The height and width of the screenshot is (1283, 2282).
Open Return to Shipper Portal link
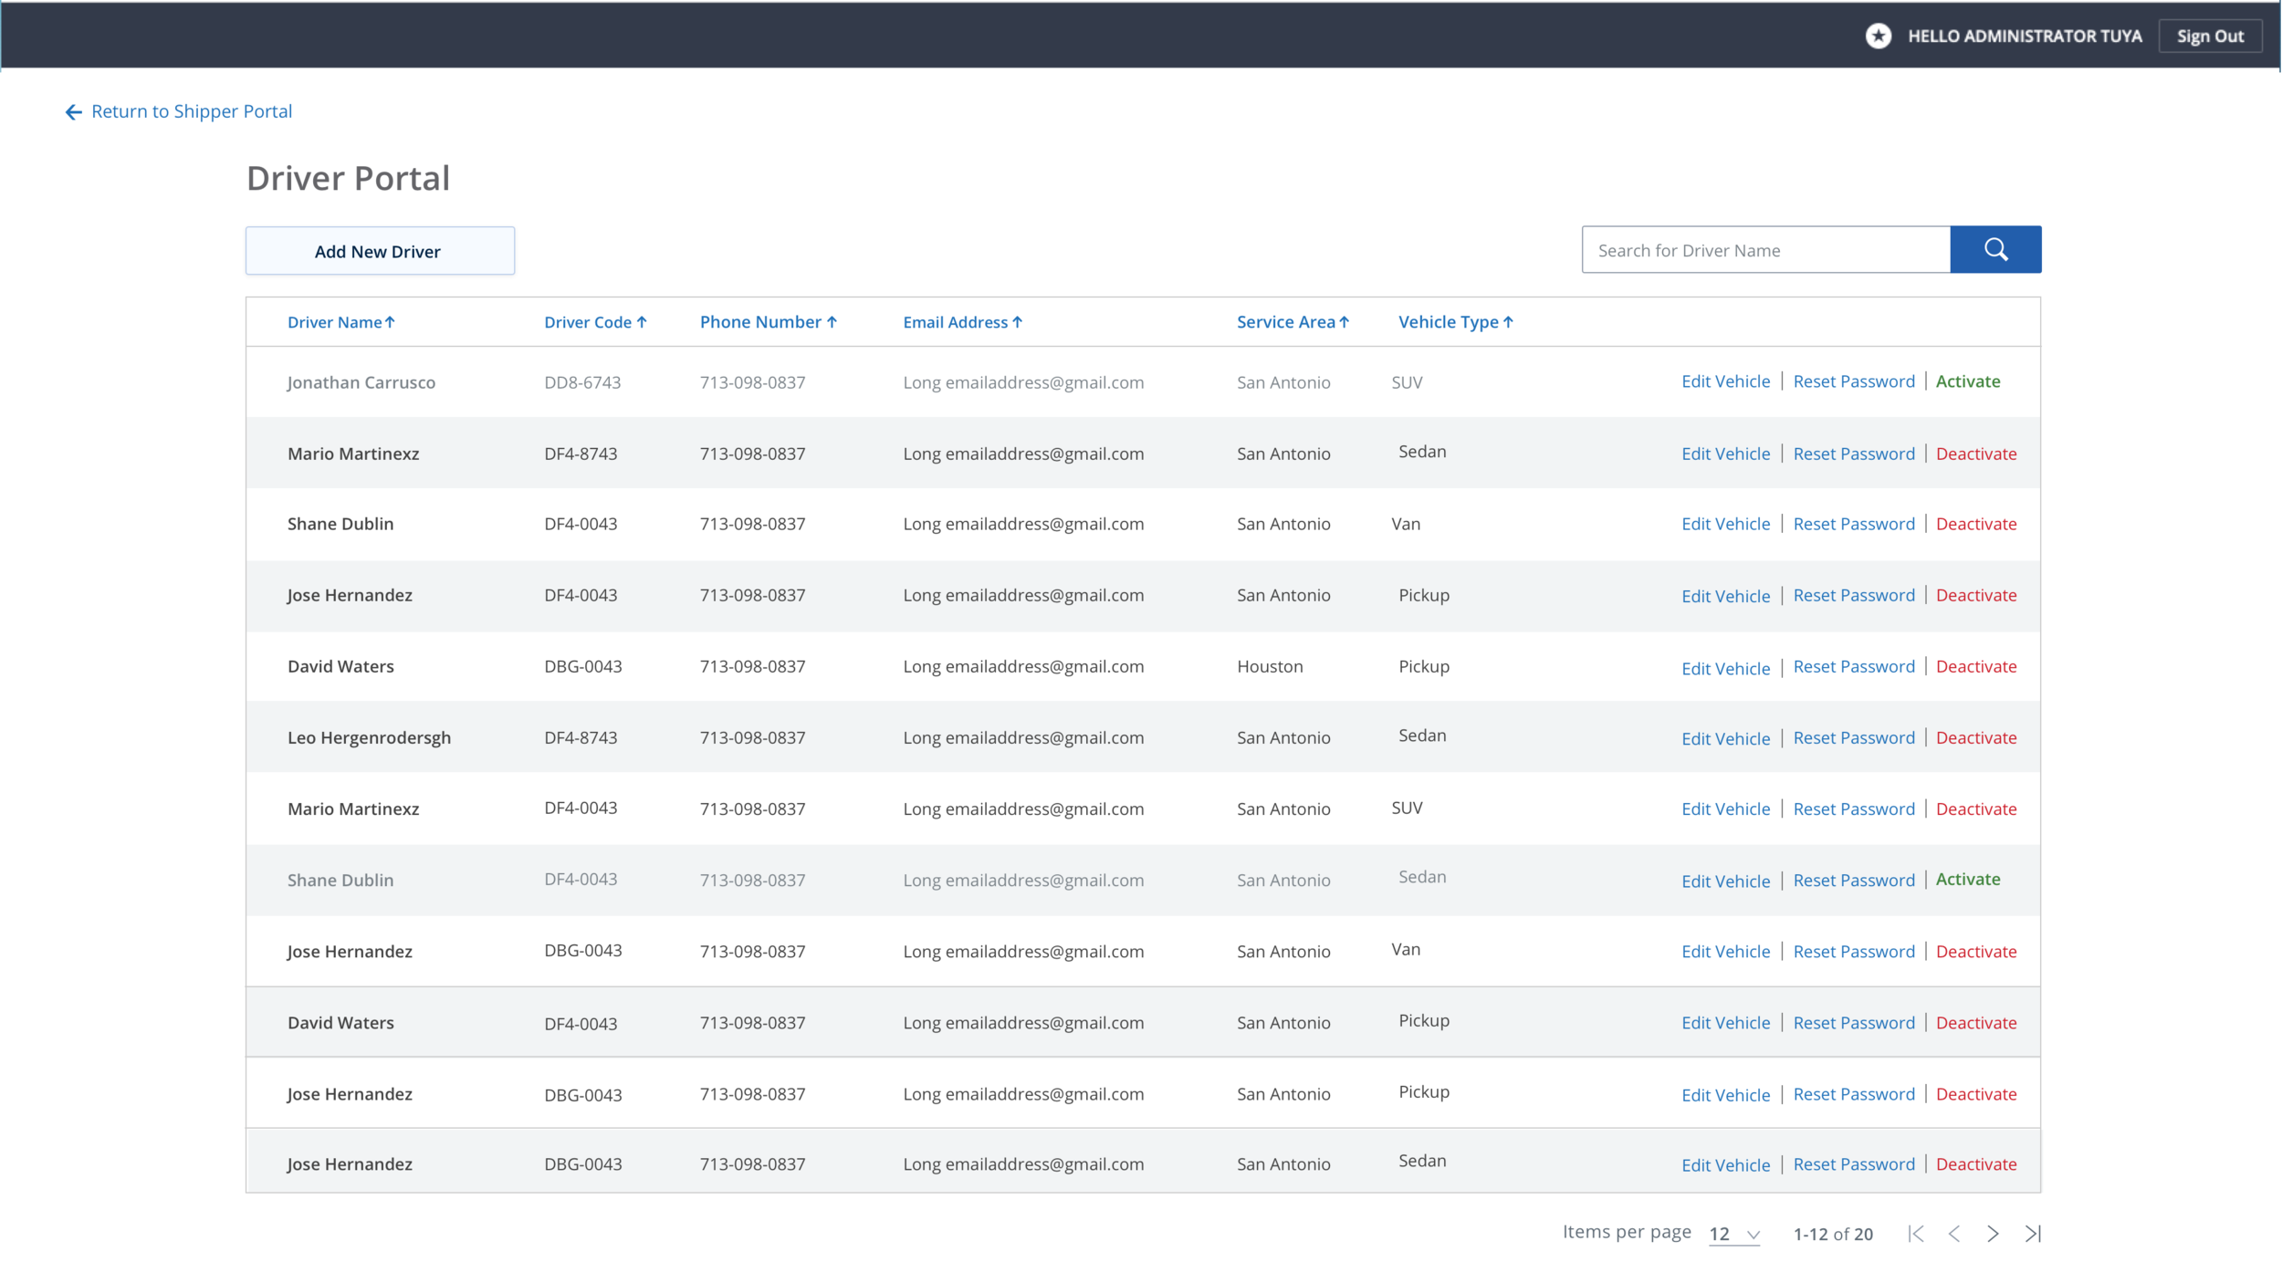192,111
